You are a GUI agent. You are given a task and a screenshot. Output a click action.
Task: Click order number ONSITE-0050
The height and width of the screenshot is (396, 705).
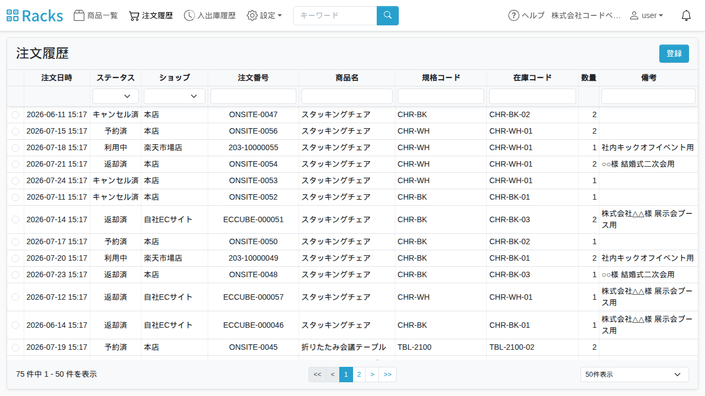click(x=253, y=241)
